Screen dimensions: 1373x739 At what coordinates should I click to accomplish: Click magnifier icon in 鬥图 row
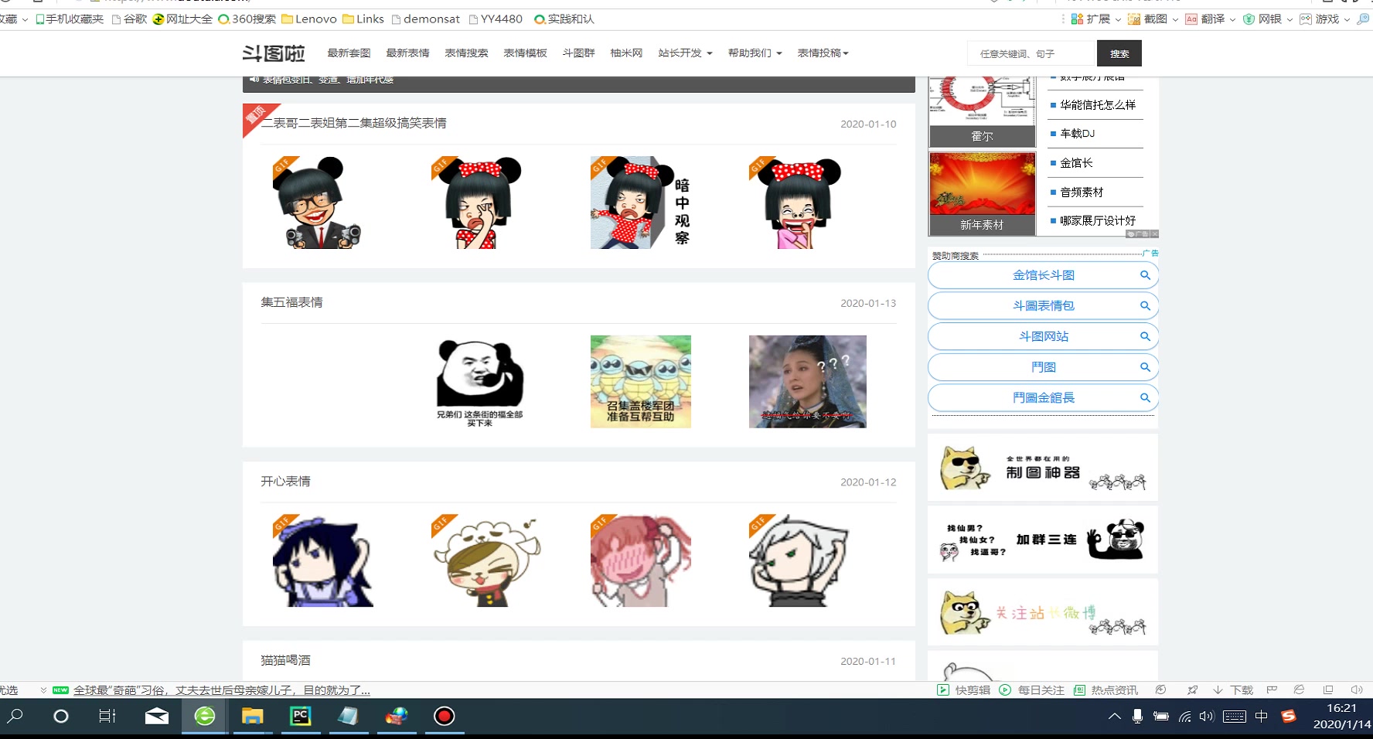(1145, 367)
